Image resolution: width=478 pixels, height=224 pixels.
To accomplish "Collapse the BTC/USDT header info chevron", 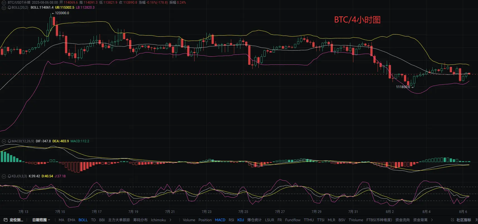I will click(x=4, y=3).
